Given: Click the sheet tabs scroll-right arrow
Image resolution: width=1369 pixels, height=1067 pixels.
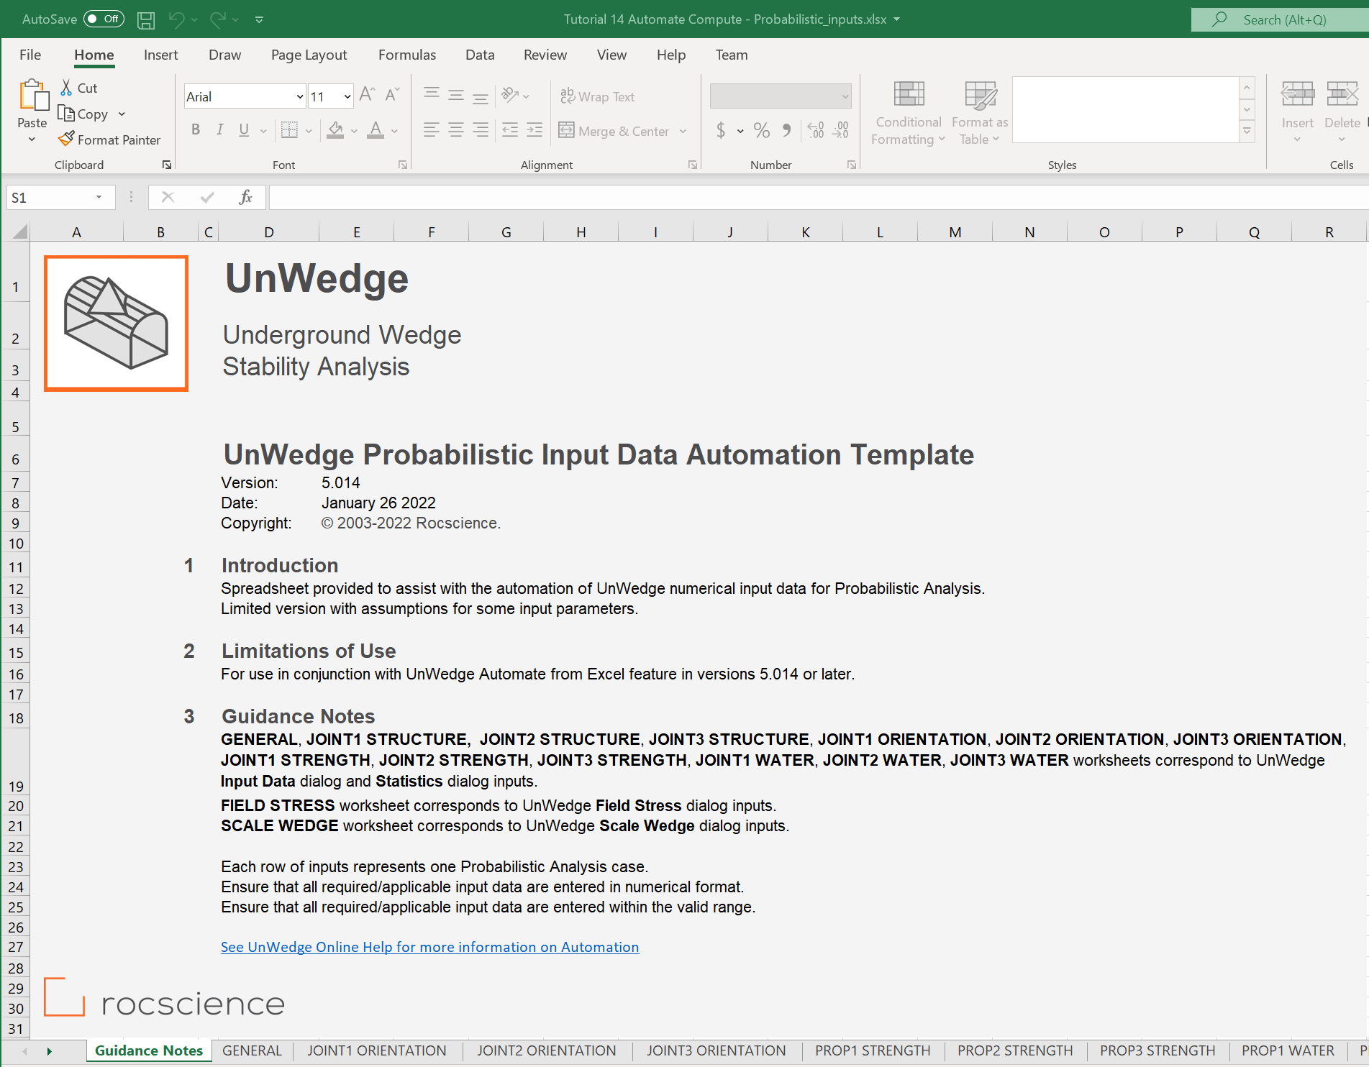Looking at the screenshot, I should [x=49, y=1051].
